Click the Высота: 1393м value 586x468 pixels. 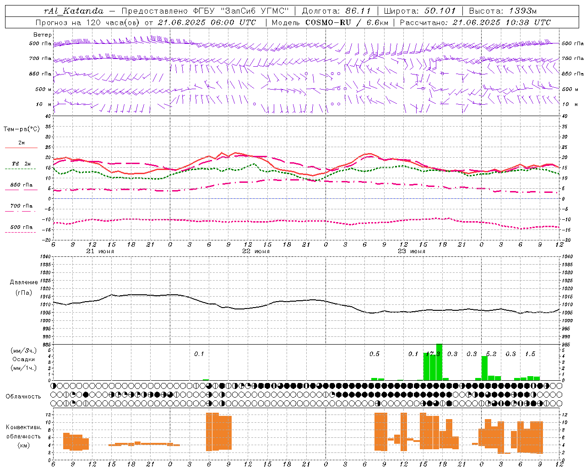tap(504, 11)
